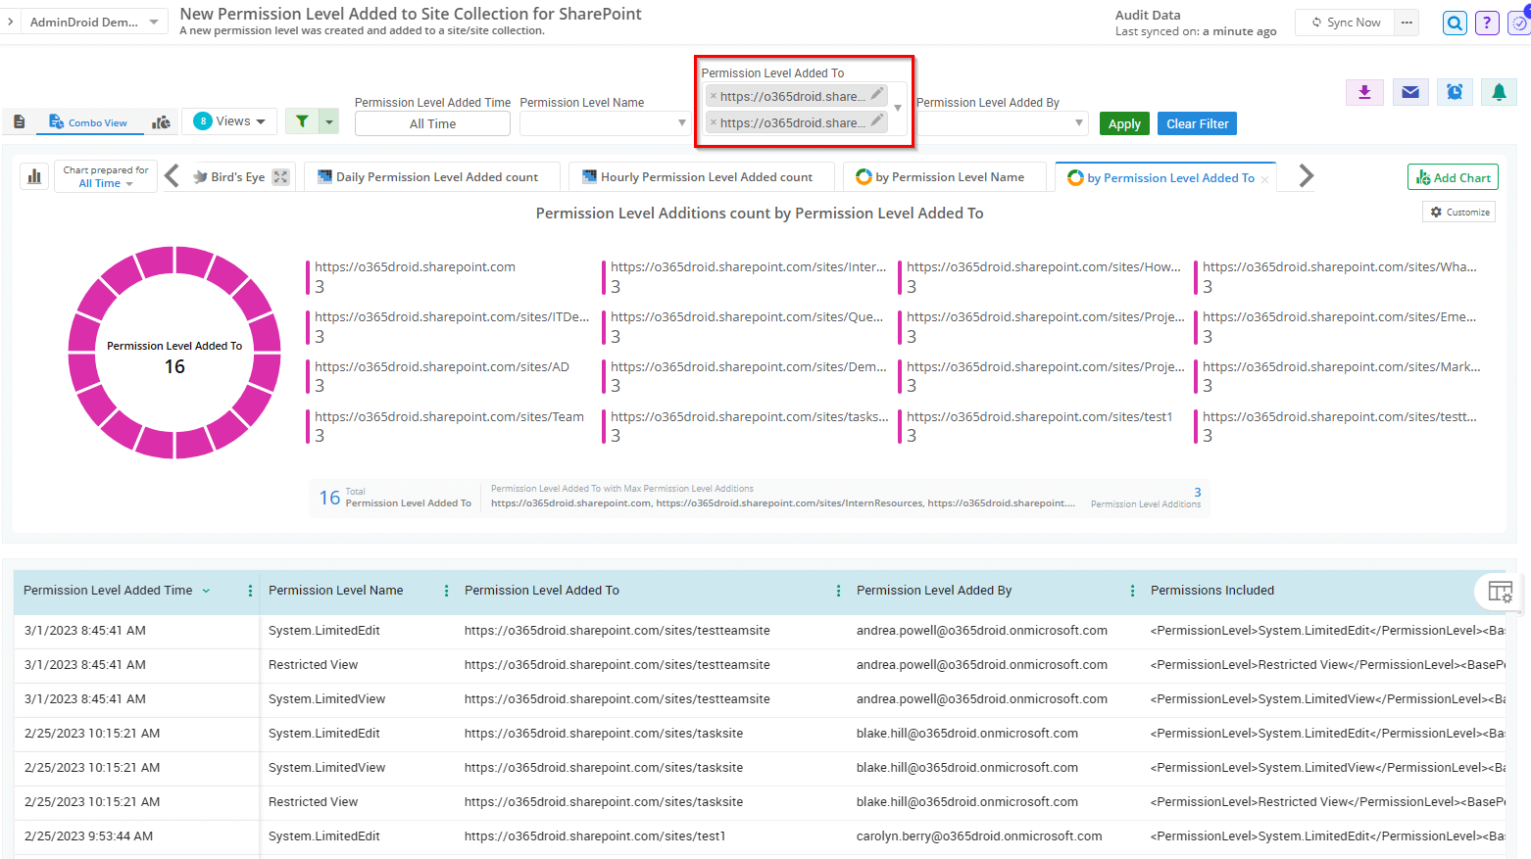Viewport: 1531px width, 859px height.
Task: Toggle the bar chart panel button
Action: point(35,176)
